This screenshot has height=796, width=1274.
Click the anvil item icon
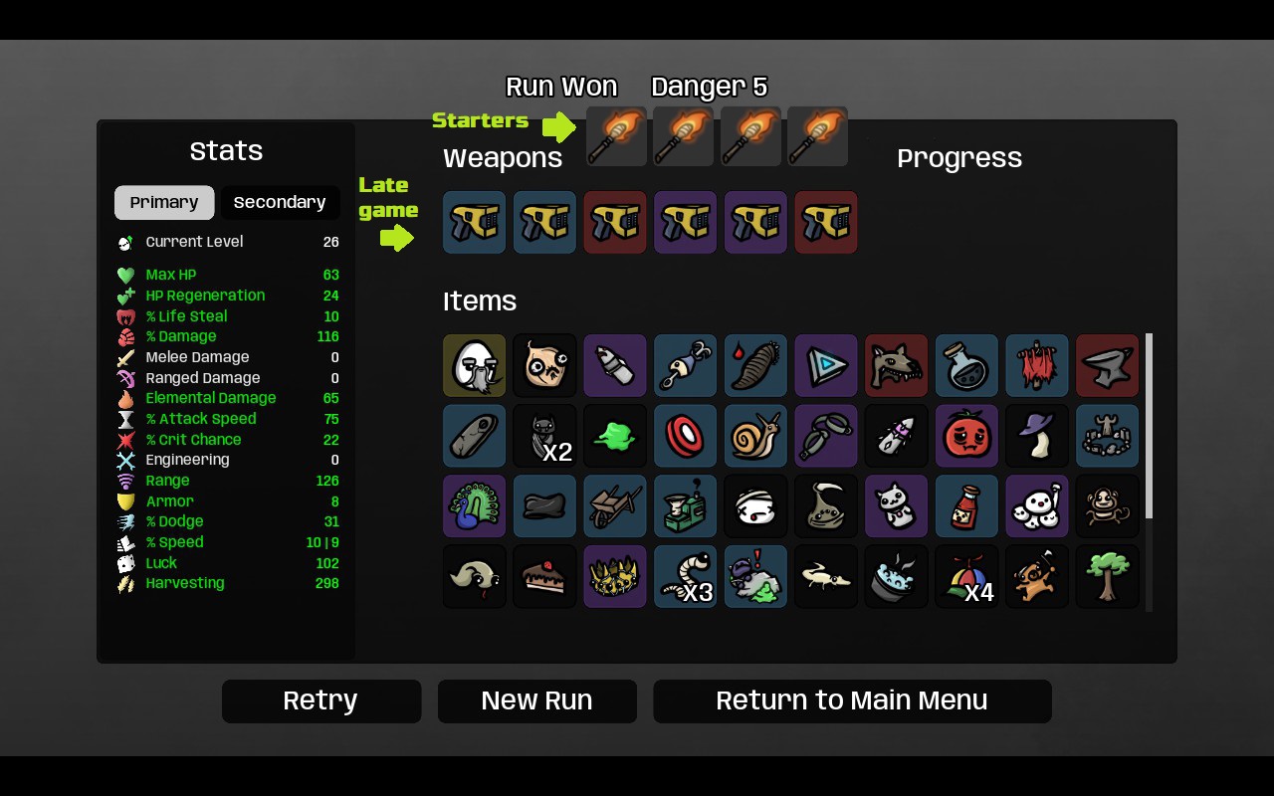(1108, 365)
